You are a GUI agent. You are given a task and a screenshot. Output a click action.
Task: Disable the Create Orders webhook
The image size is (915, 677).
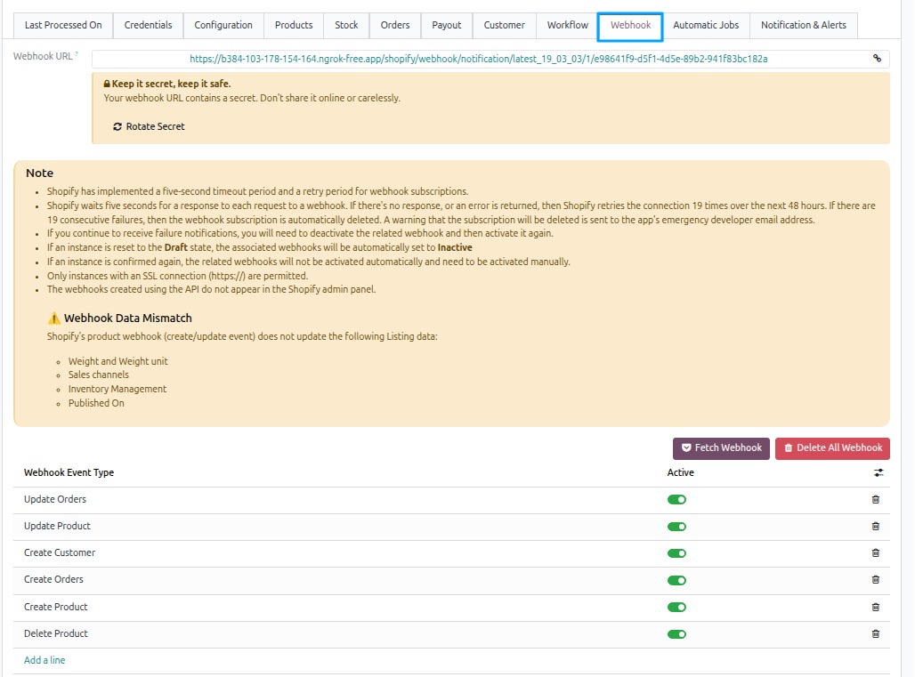point(676,580)
